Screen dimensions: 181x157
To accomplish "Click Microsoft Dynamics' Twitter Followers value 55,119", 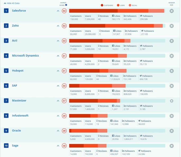I will tap(143, 64).
